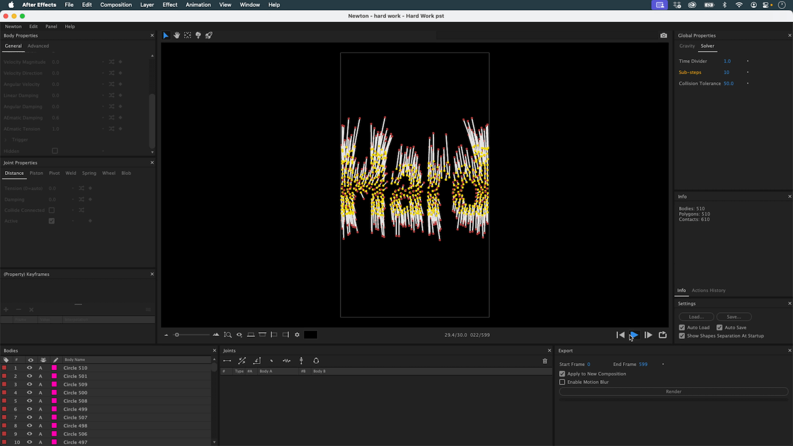The height and width of the screenshot is (446, 793).
Task: Add a wheel joint from Joints toolbar
Action: coord(301,361)
